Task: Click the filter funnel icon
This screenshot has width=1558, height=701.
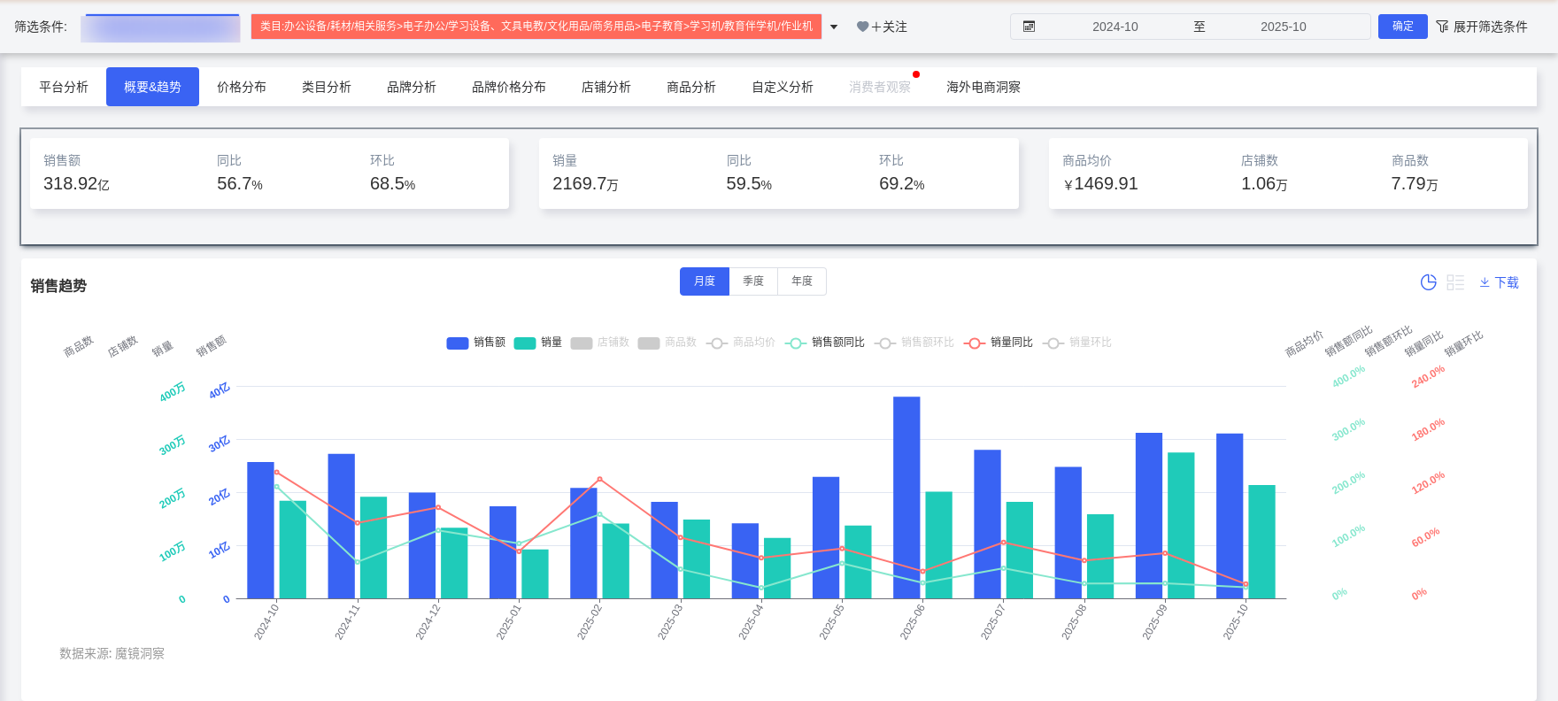Action: coord(1442,27)
